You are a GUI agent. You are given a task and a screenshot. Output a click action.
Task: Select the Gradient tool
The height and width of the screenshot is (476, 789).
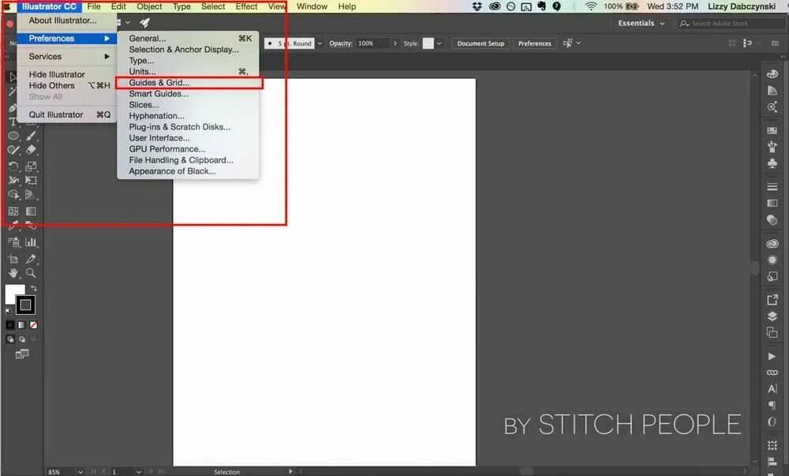point(31,212)
